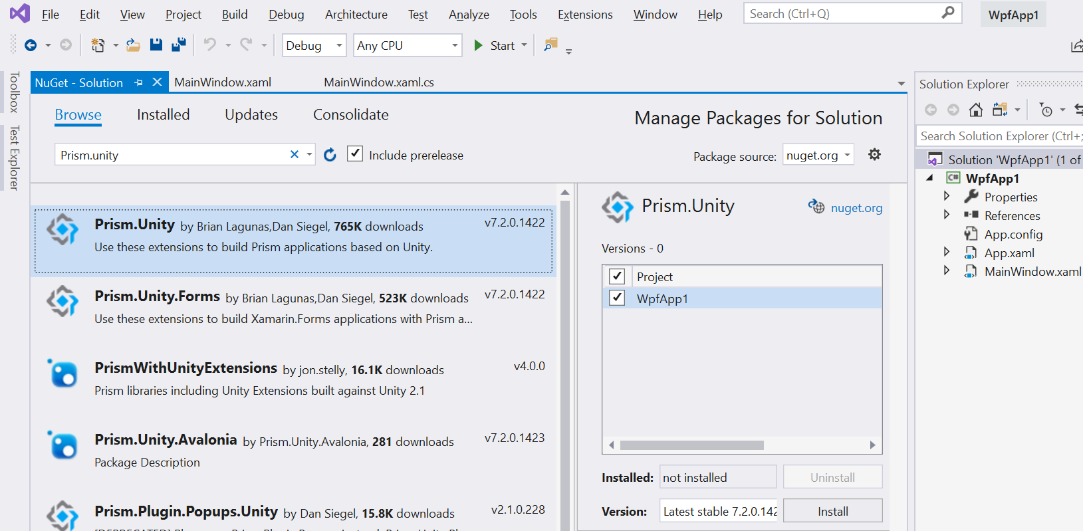The width and height of the screenshot is (1083, 531).
Task: Select App.config in Solution Explorer
Action: pyautogui.click(x=1013, y=234)
